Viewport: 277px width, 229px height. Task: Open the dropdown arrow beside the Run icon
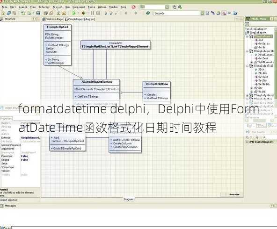coord(78,13)
